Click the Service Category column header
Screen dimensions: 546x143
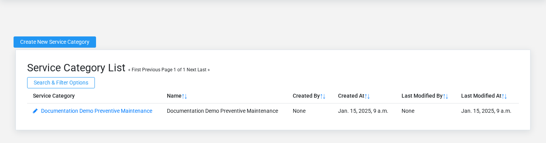click(54, 96)
